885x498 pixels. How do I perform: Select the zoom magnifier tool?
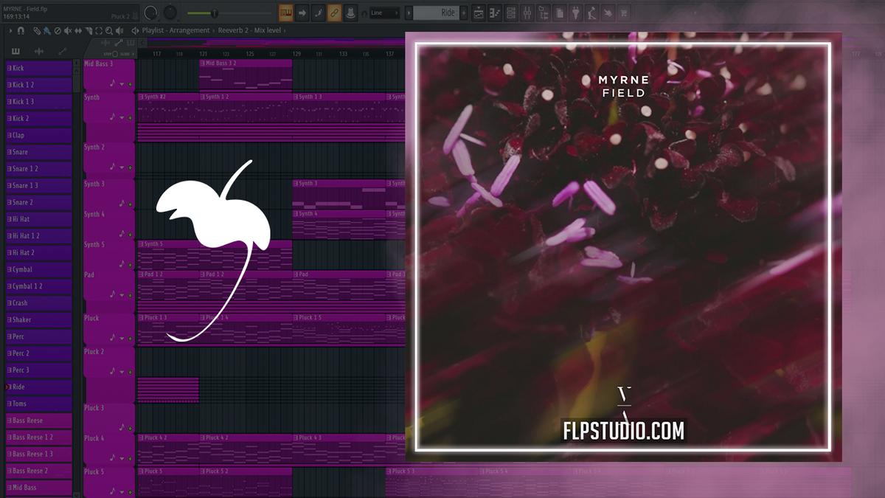click(110, 30)
